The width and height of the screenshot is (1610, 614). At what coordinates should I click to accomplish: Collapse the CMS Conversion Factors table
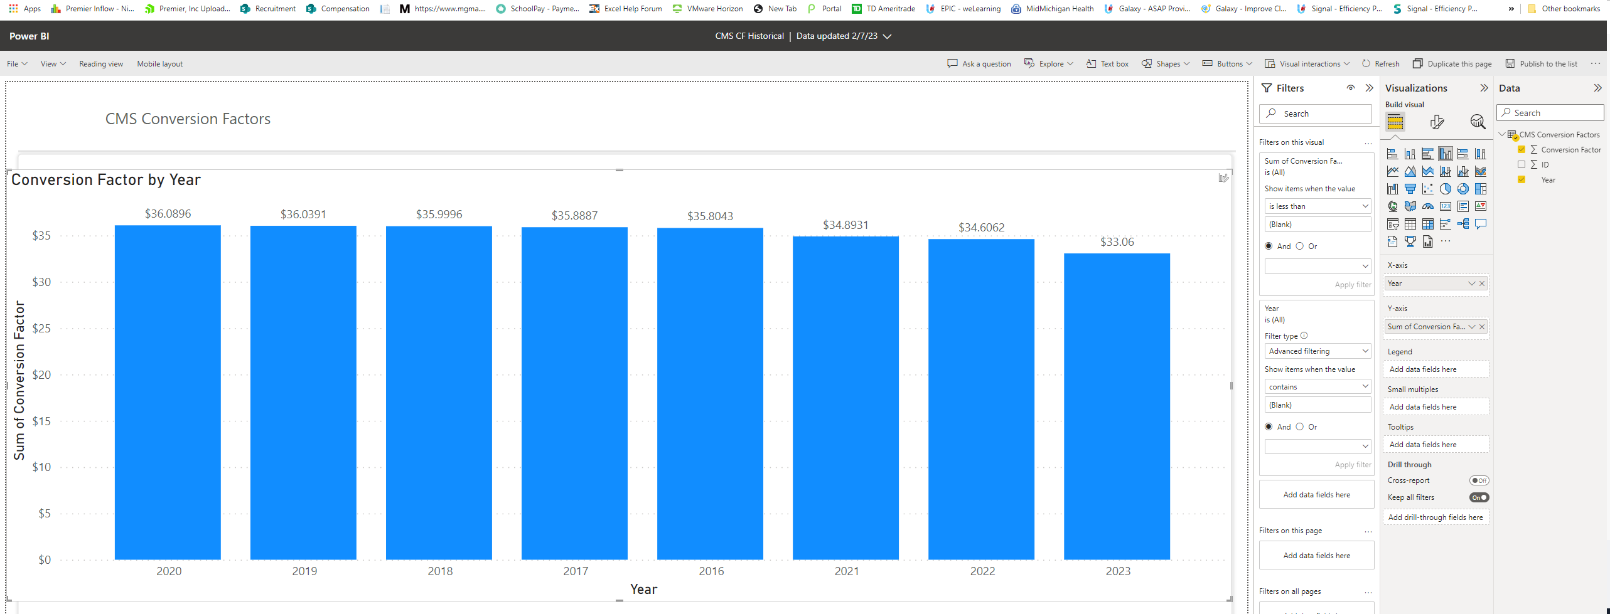(x=1501, y=134)
